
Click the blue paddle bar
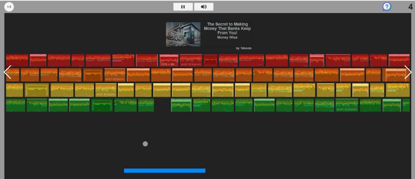point(165,170)
